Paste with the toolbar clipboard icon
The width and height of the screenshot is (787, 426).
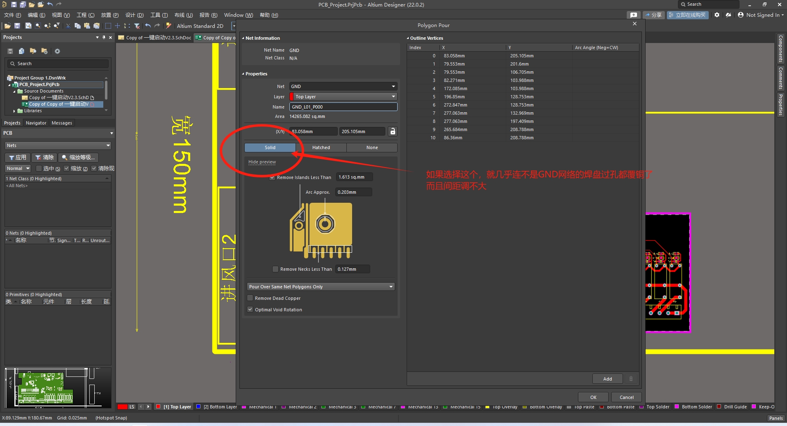(87, 26)
